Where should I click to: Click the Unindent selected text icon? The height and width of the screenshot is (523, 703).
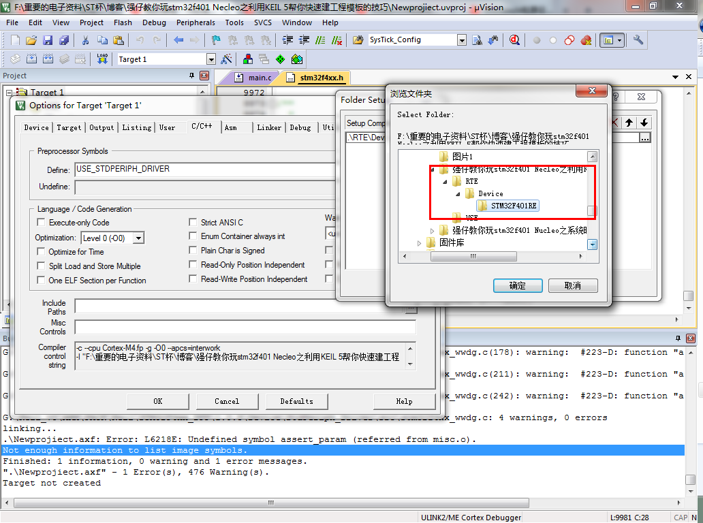click(304, 40)
